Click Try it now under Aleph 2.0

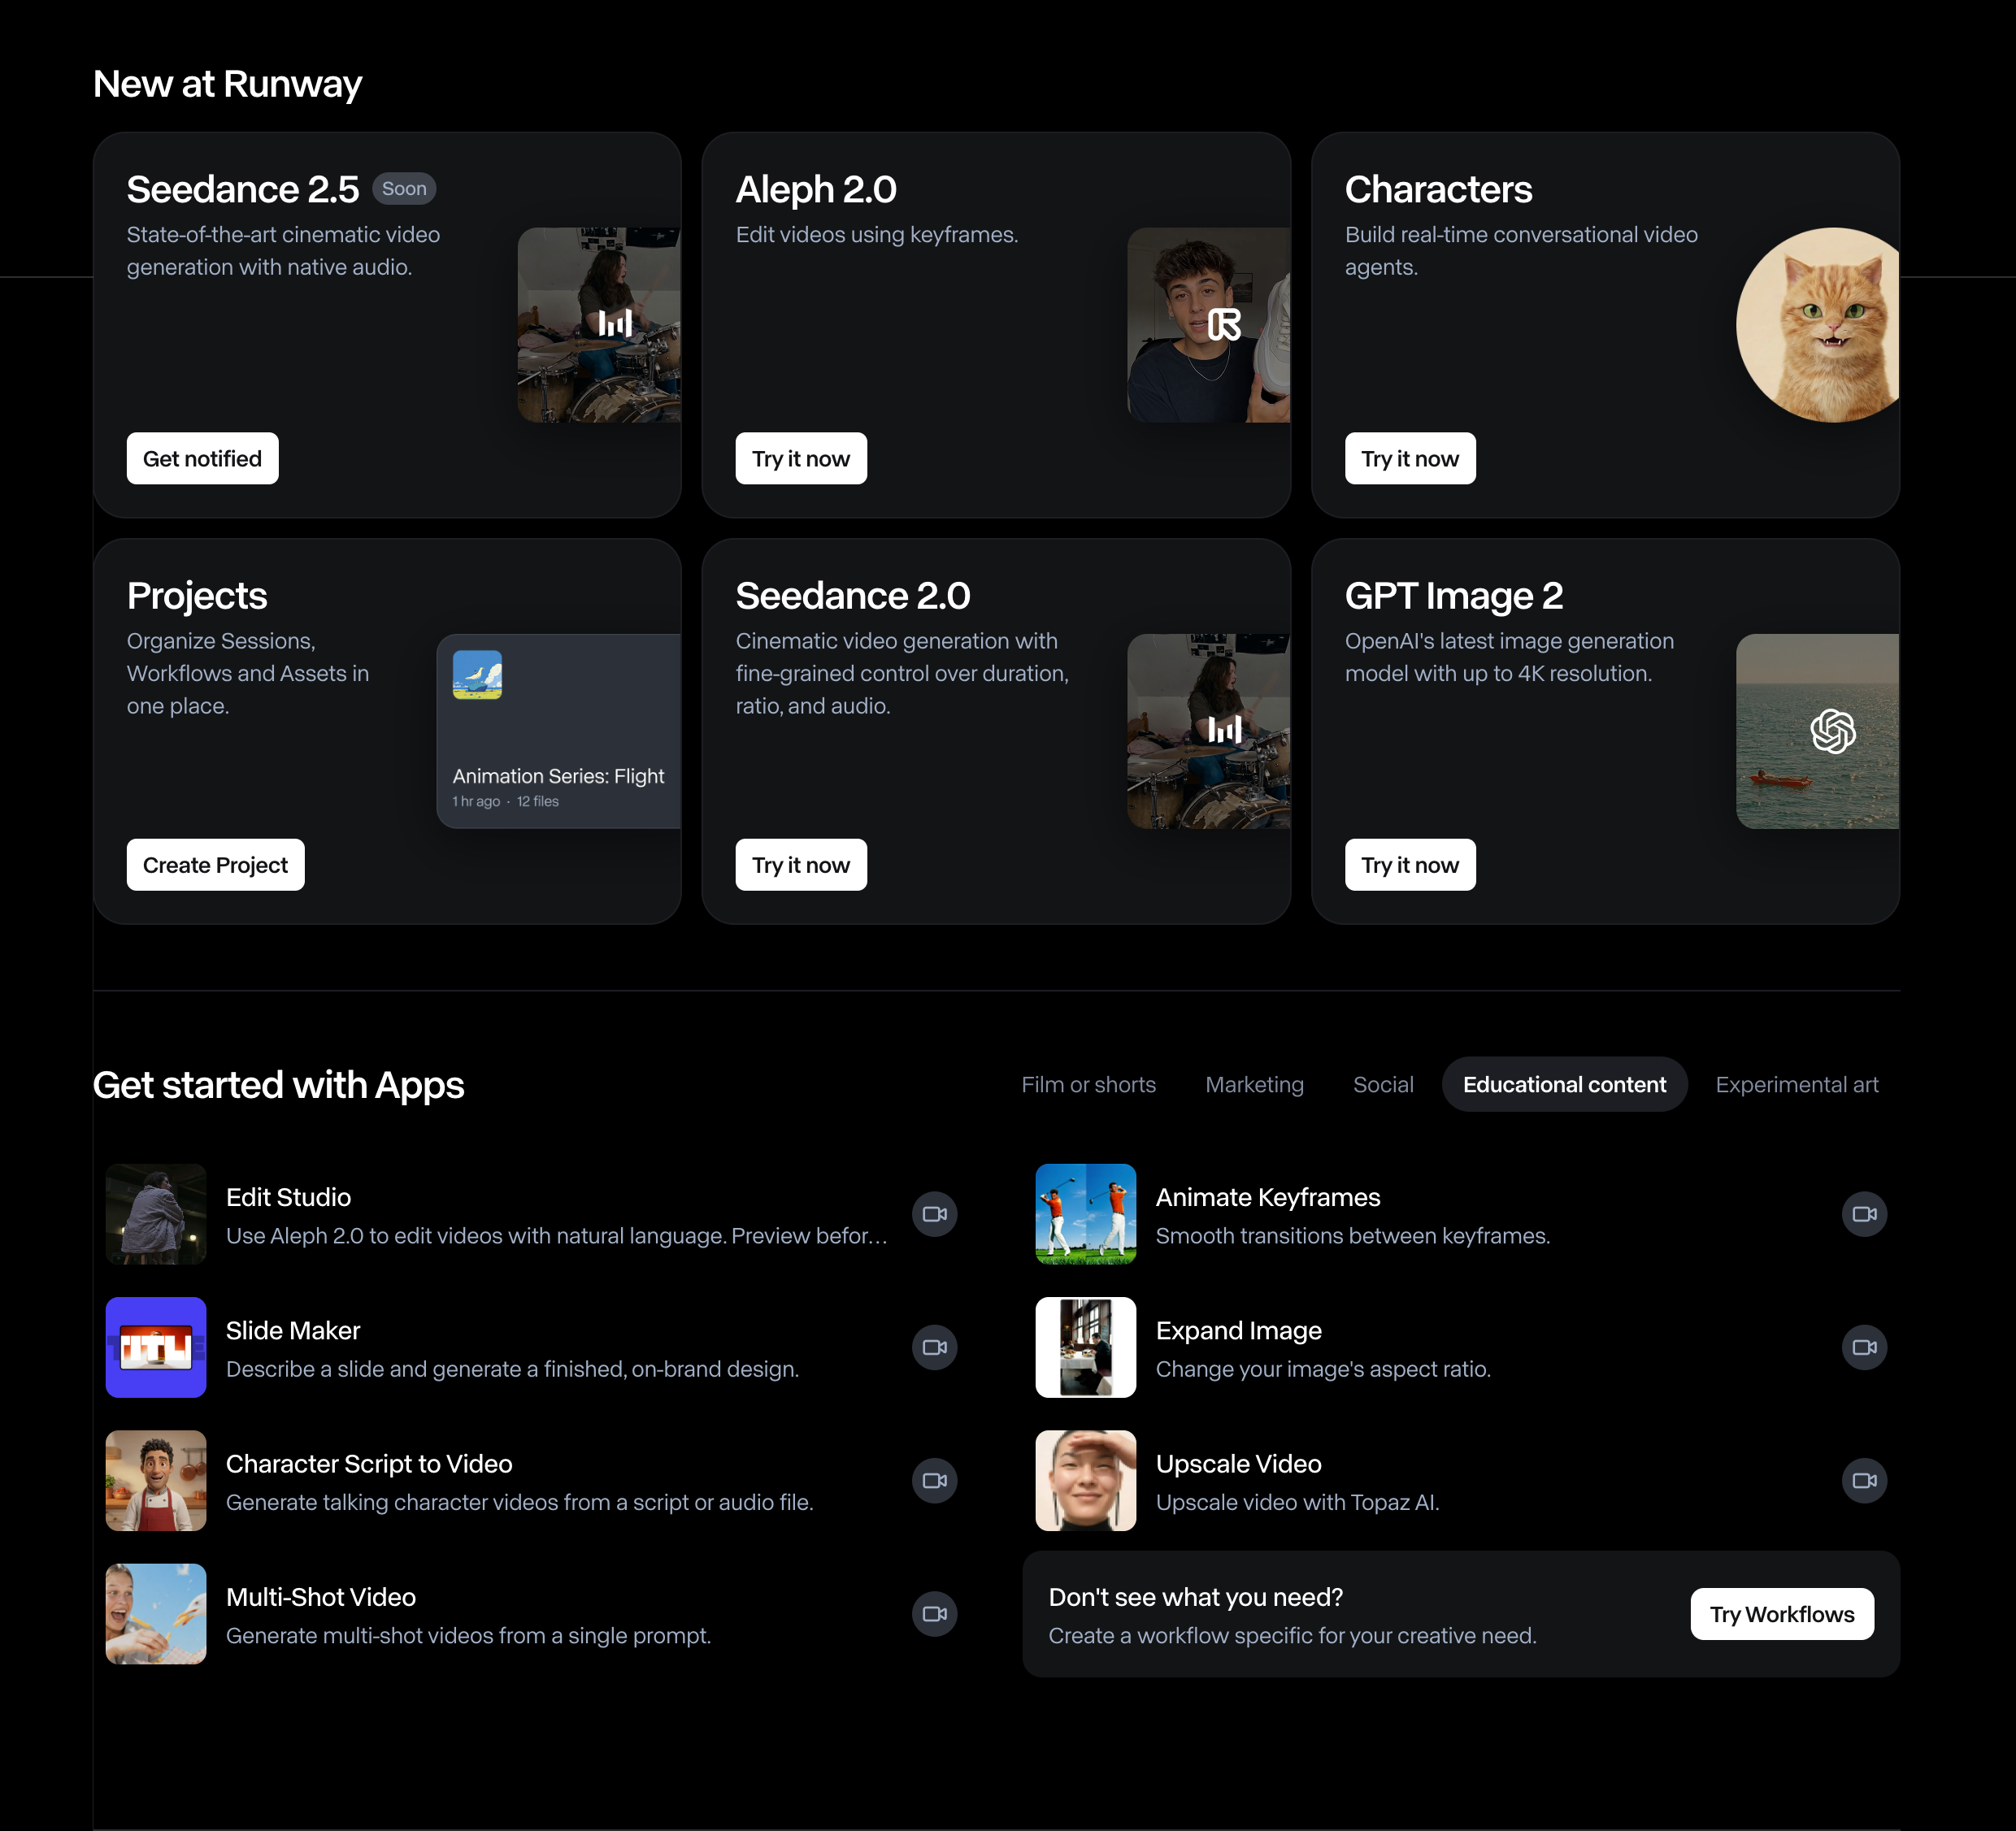click(x=801, y=458)
